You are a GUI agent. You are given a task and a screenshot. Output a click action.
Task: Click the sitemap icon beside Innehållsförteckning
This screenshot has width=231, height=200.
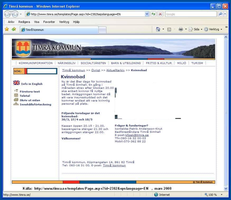pos(16,104)
